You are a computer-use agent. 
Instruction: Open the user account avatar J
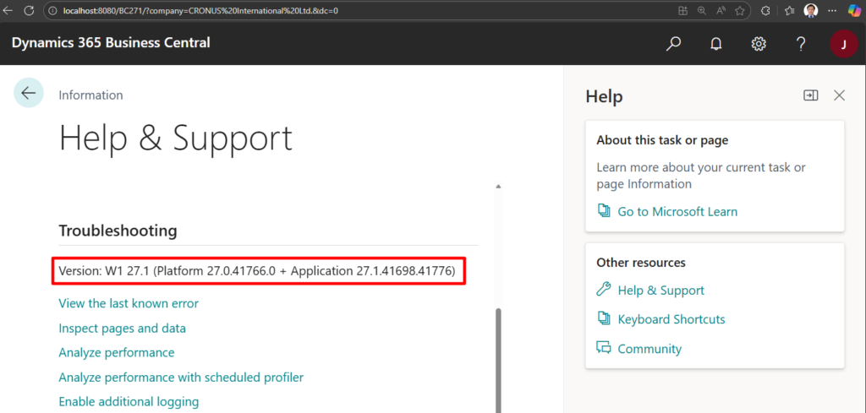(843, 44)
